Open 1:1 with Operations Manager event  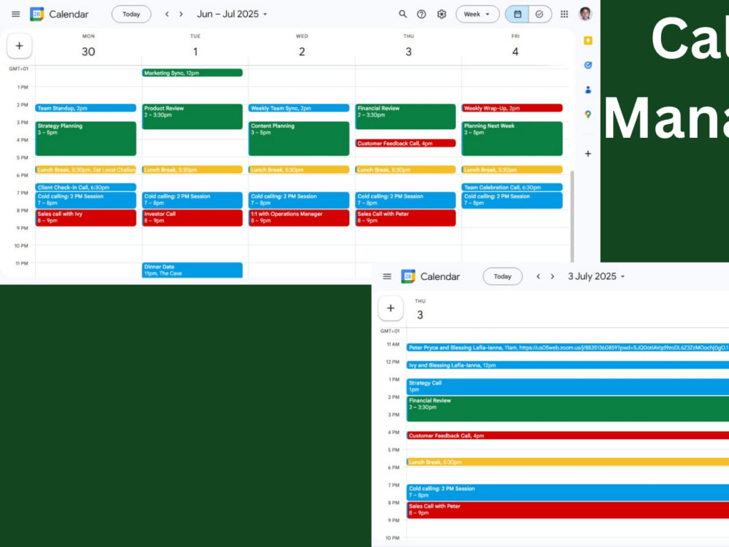click(299, 217)
